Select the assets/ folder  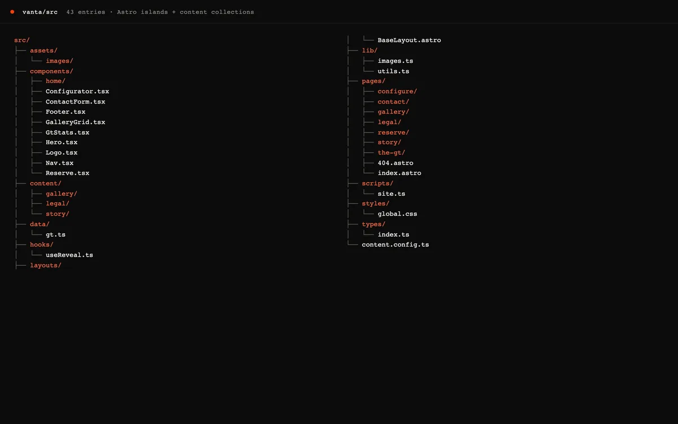tap(44, 50)
